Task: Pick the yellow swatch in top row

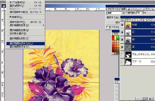Action: 115,38
